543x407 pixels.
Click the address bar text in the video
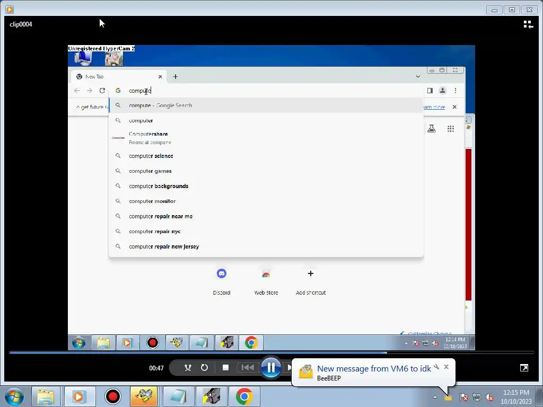point(140,91)
